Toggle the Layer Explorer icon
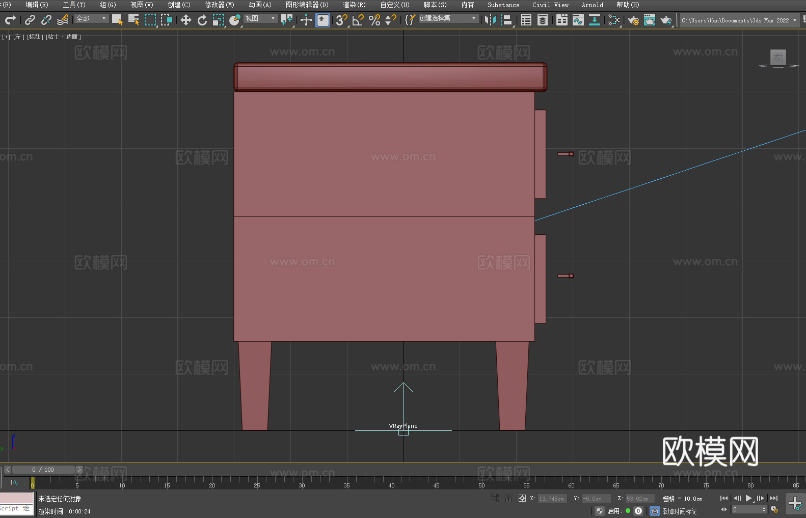Viewport: 806px width, 518px height. tap(543, 20)
